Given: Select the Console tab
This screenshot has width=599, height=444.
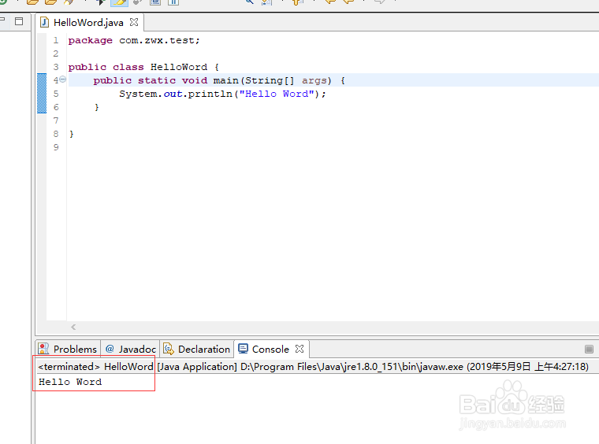Looking at the screenshot, I should pos(270,349).
